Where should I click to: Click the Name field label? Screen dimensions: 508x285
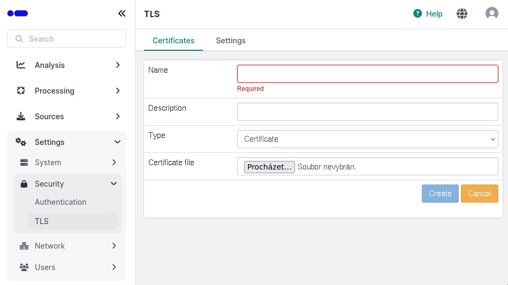click(158, 70)
